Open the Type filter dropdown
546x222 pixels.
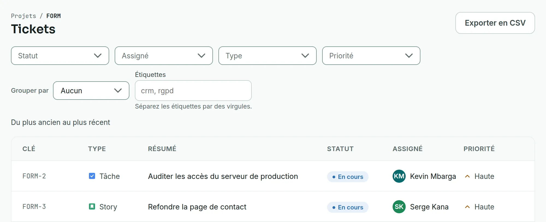coord(268,56)
